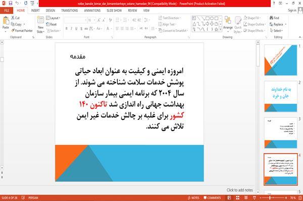Open Shape Effects dropdown
303x201 pixels.
tap(255, 31)
